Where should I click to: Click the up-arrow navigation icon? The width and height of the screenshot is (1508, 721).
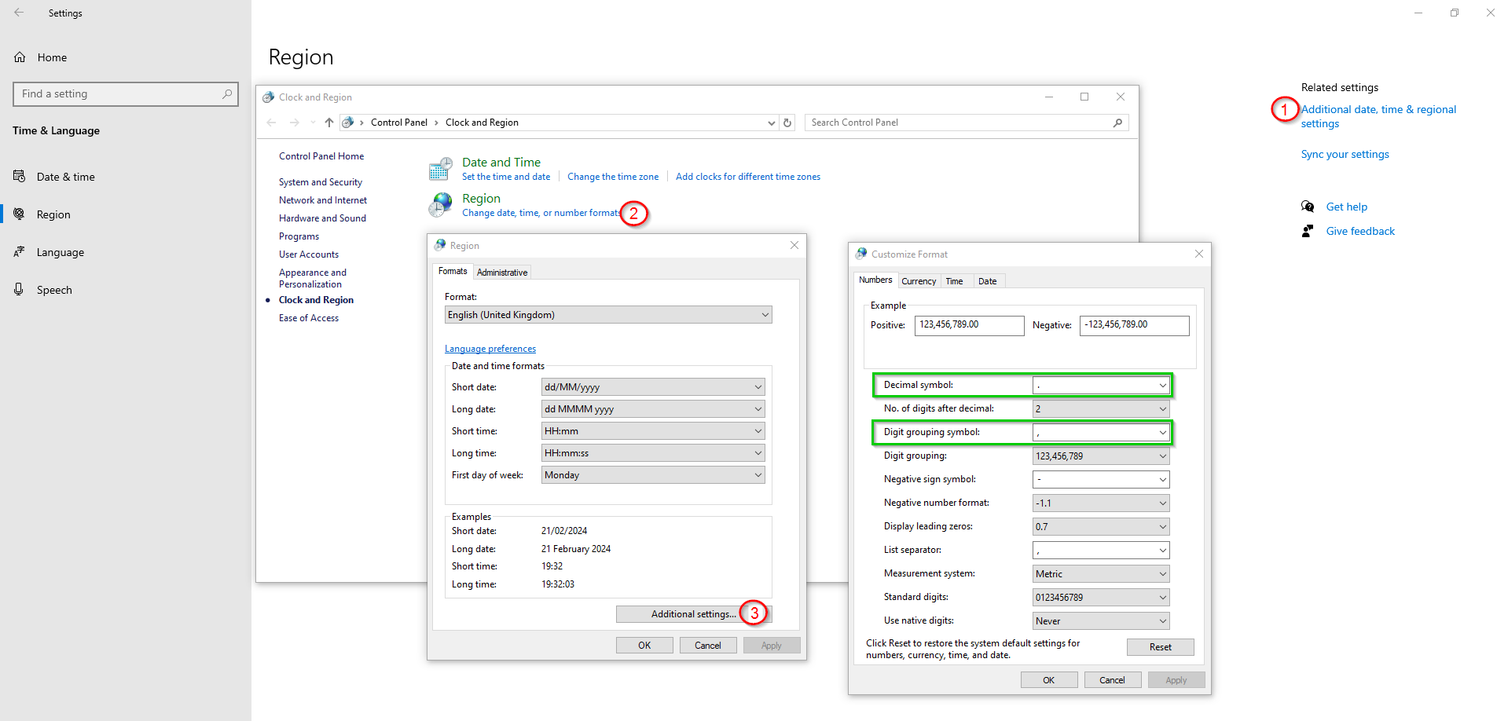pos(328,122)
